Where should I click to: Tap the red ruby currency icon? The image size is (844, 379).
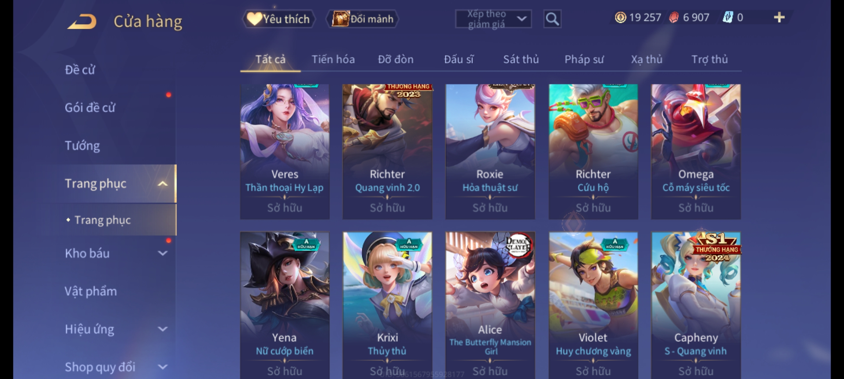(x=673, y=18)
